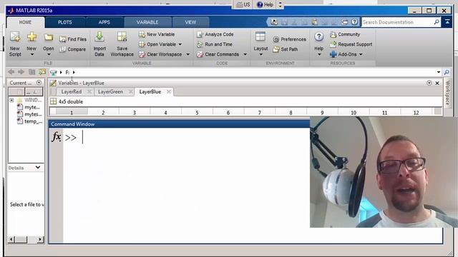The height and width of the screenshot is (257, 458).
Task: Click the Open folder icon
Action: pyautogui.click(x=49, y=37)
